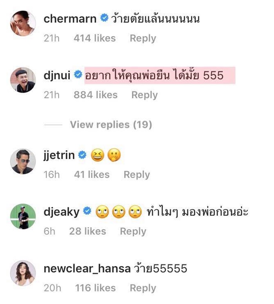Viewport: 274px width, 304px height.
Task: Expand View replies (19) under djnui
Action: (x=111, y=124)
